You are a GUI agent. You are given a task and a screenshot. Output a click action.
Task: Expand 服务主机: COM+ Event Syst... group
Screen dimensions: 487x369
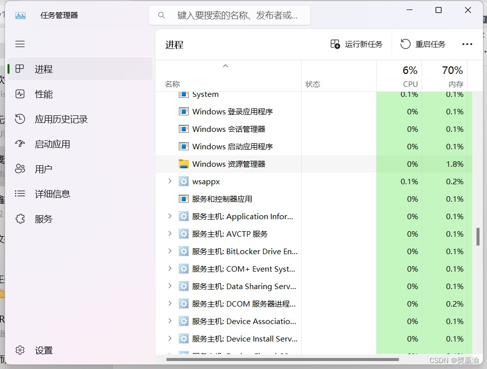pos(170,268)
